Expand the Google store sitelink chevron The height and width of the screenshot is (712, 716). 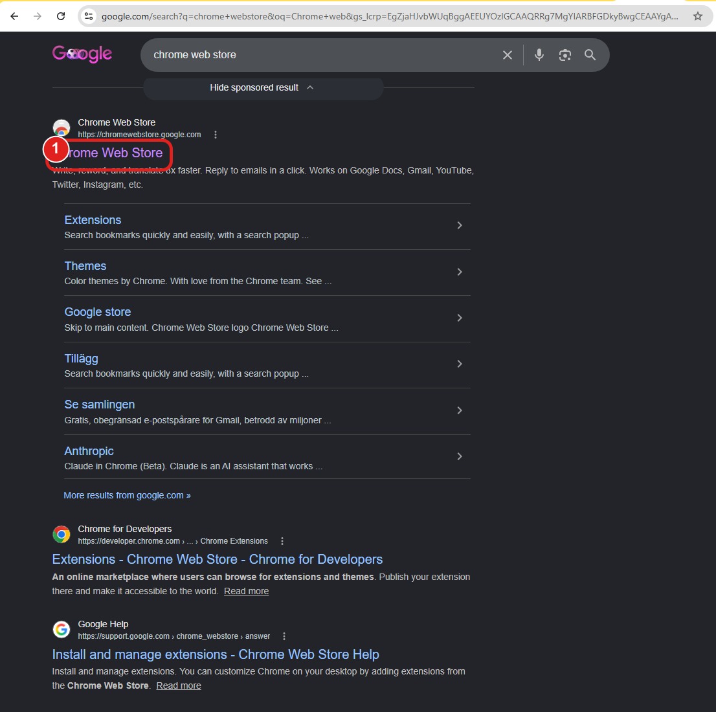(x=460, y=318)
